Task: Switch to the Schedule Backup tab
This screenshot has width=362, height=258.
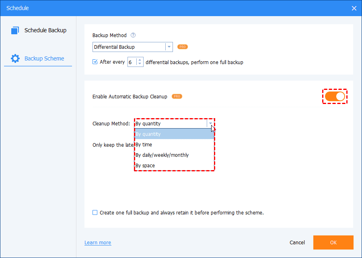Action: coord(45,31)
